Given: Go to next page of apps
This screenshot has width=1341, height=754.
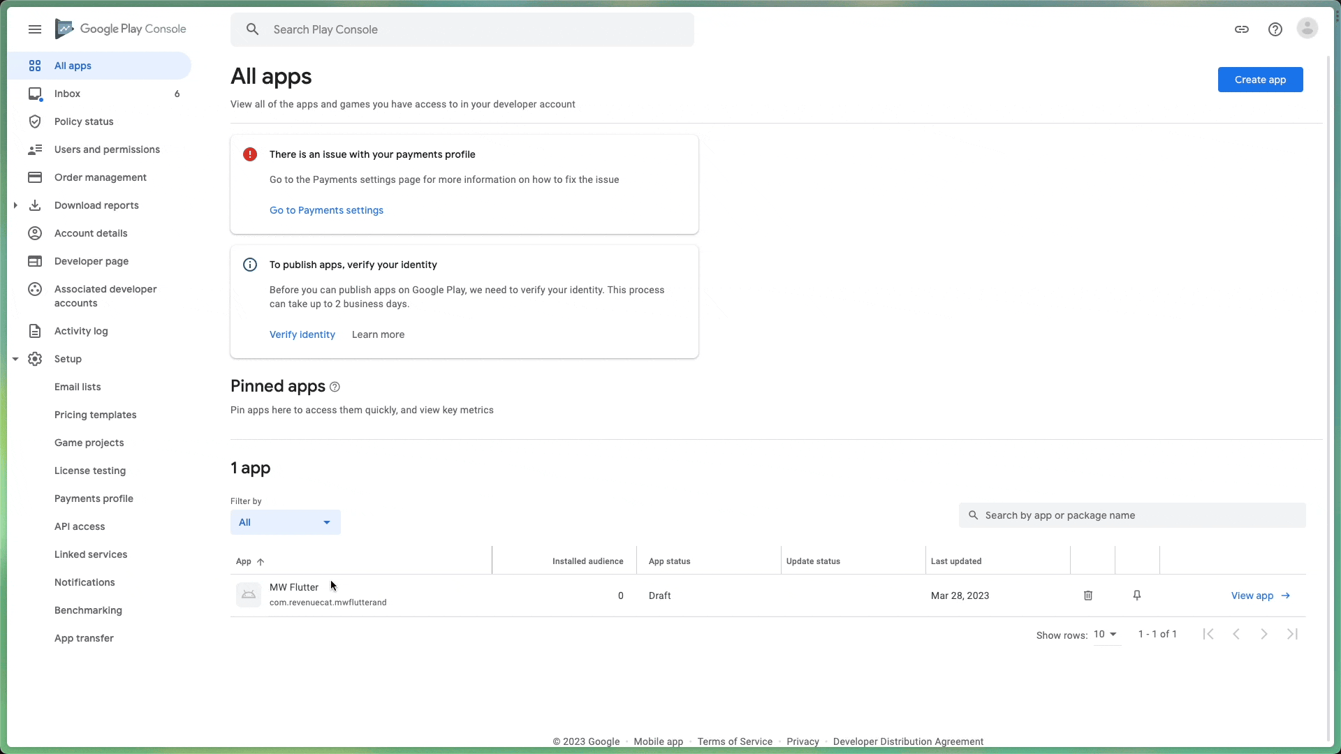Looking at the screenshot, I should [1264, 634].
